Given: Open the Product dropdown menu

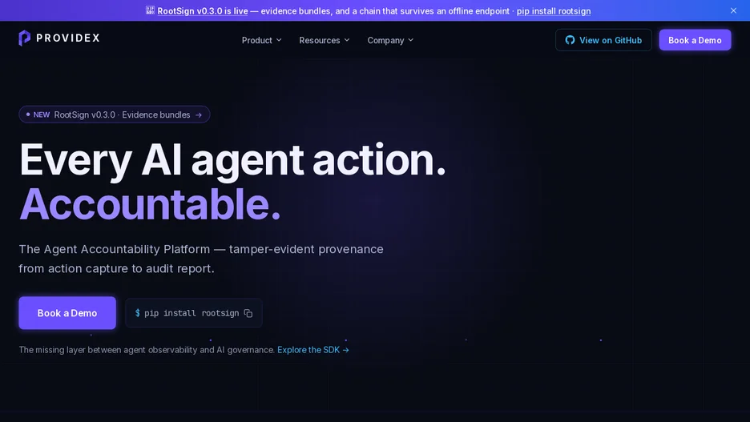Looking at the screenshot, I should (x=262, y=40).
